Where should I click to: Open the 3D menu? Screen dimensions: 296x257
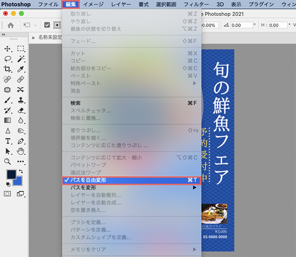220,4
